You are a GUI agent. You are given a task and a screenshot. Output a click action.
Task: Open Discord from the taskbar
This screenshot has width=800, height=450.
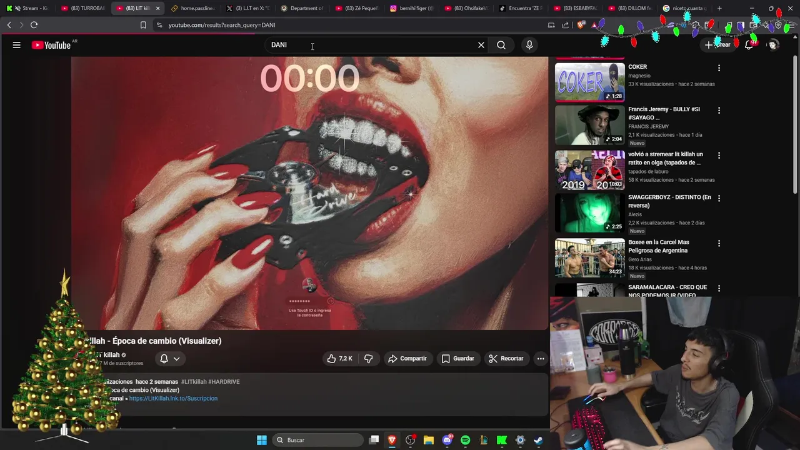click(x=447, y=440)
